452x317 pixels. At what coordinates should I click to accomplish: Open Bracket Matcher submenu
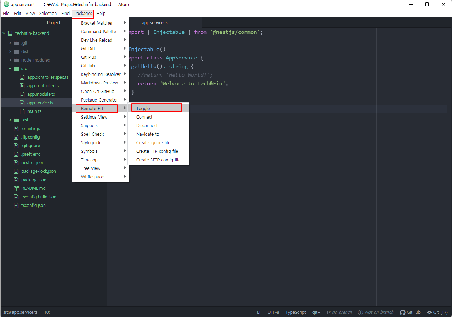(100, 23)
